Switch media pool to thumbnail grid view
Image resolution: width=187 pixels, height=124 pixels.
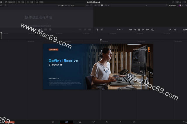(x=62, y=5)
